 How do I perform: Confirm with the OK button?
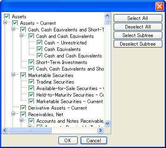pos(68,141)
